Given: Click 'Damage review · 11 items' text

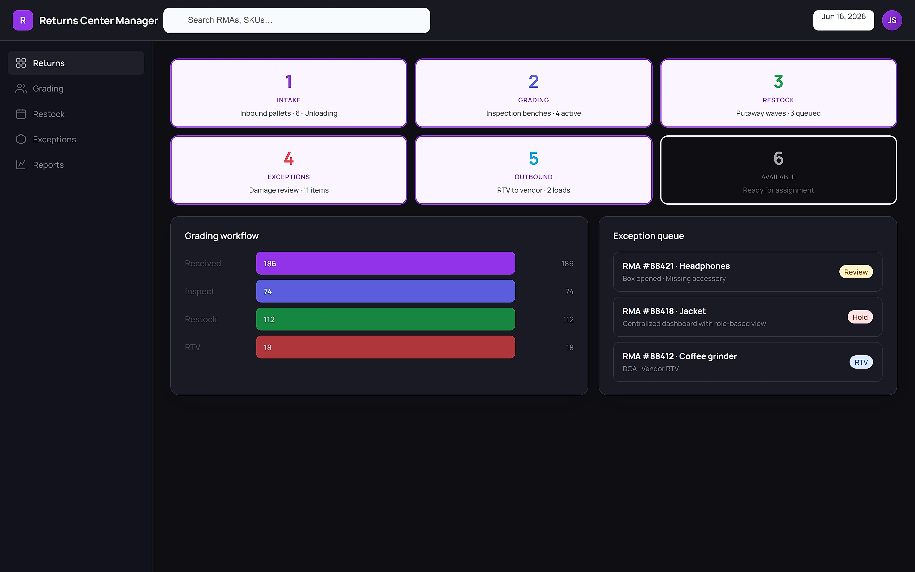Looking at the screenshot, I should [288, 190].
